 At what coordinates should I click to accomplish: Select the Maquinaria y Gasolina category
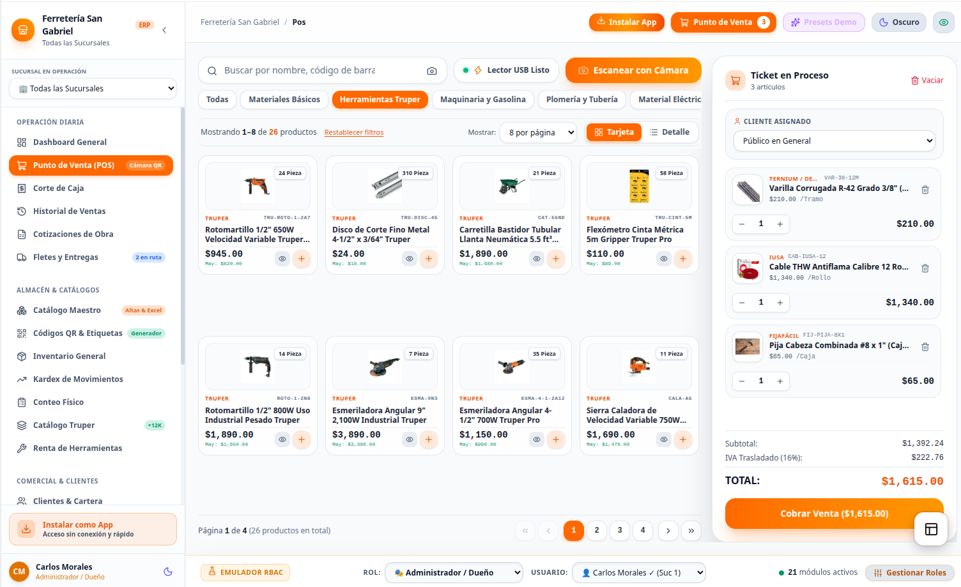coord(483,100)
